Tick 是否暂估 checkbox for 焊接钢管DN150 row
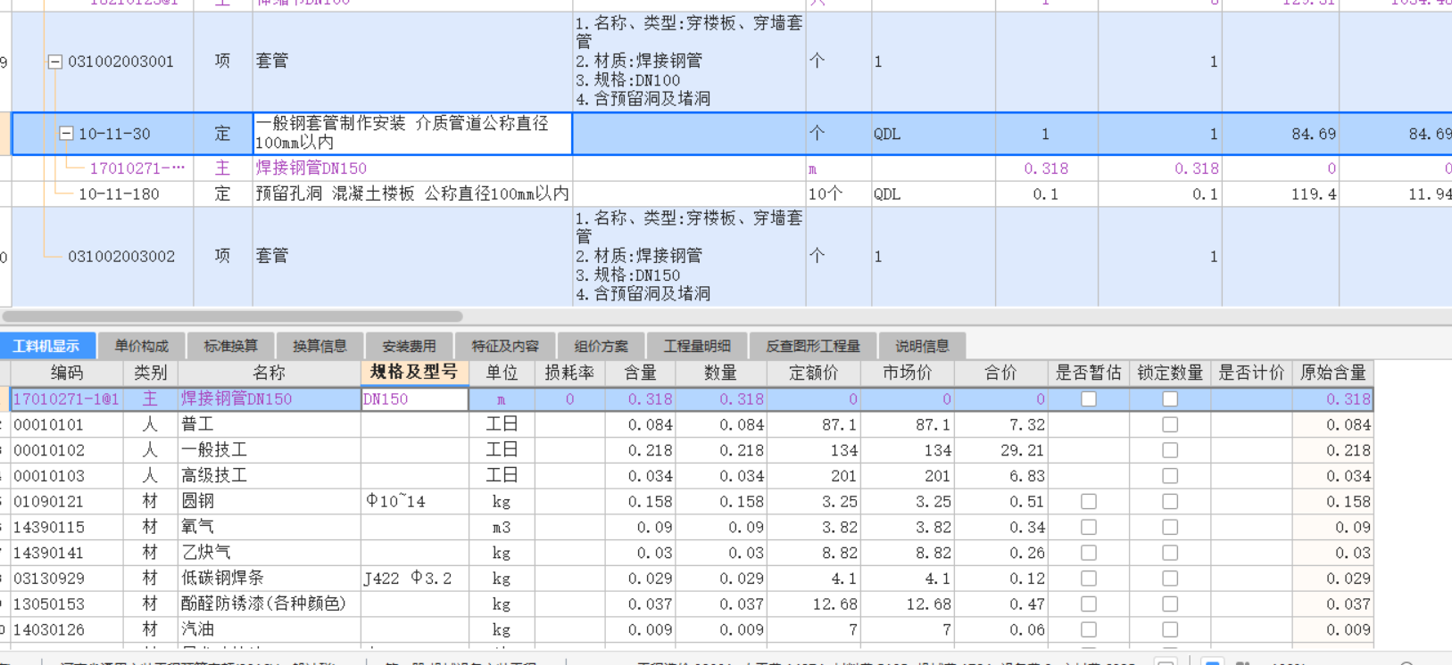The image size is (1452, 665). [x=1089, y=399]
